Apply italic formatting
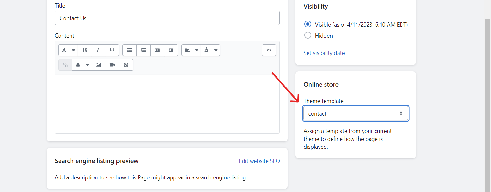 coord(98,50)
